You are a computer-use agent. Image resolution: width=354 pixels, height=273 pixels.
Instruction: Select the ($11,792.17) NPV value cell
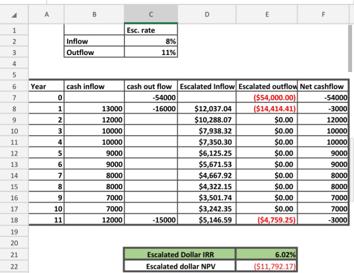266,267
